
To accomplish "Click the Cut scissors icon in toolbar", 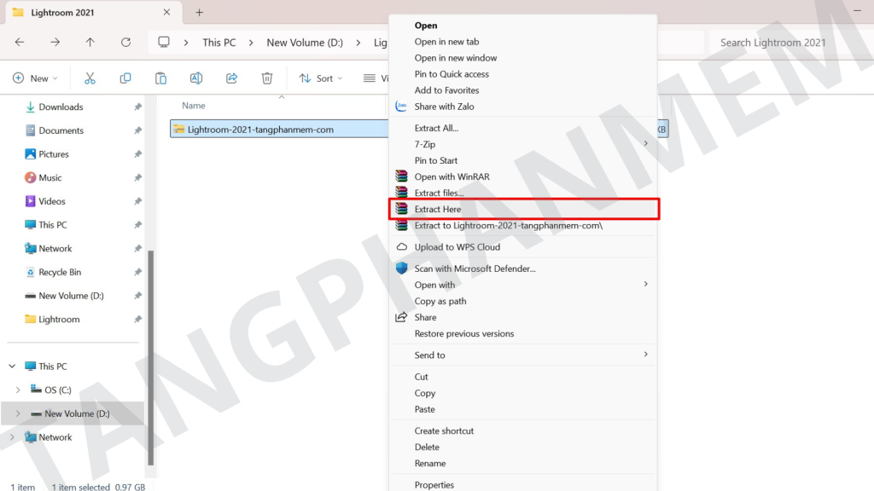I will (90, 78).
